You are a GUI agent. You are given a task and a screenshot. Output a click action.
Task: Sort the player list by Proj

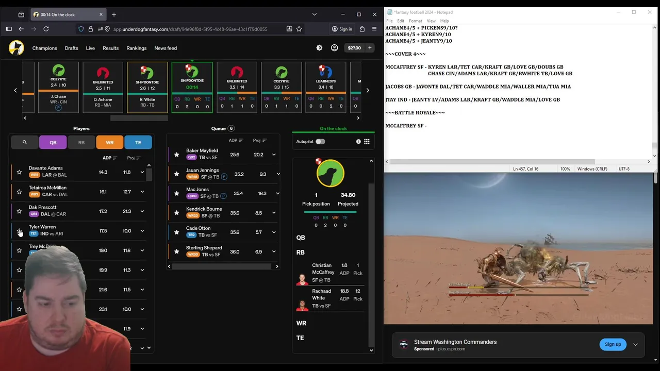[x=134, y=158]
